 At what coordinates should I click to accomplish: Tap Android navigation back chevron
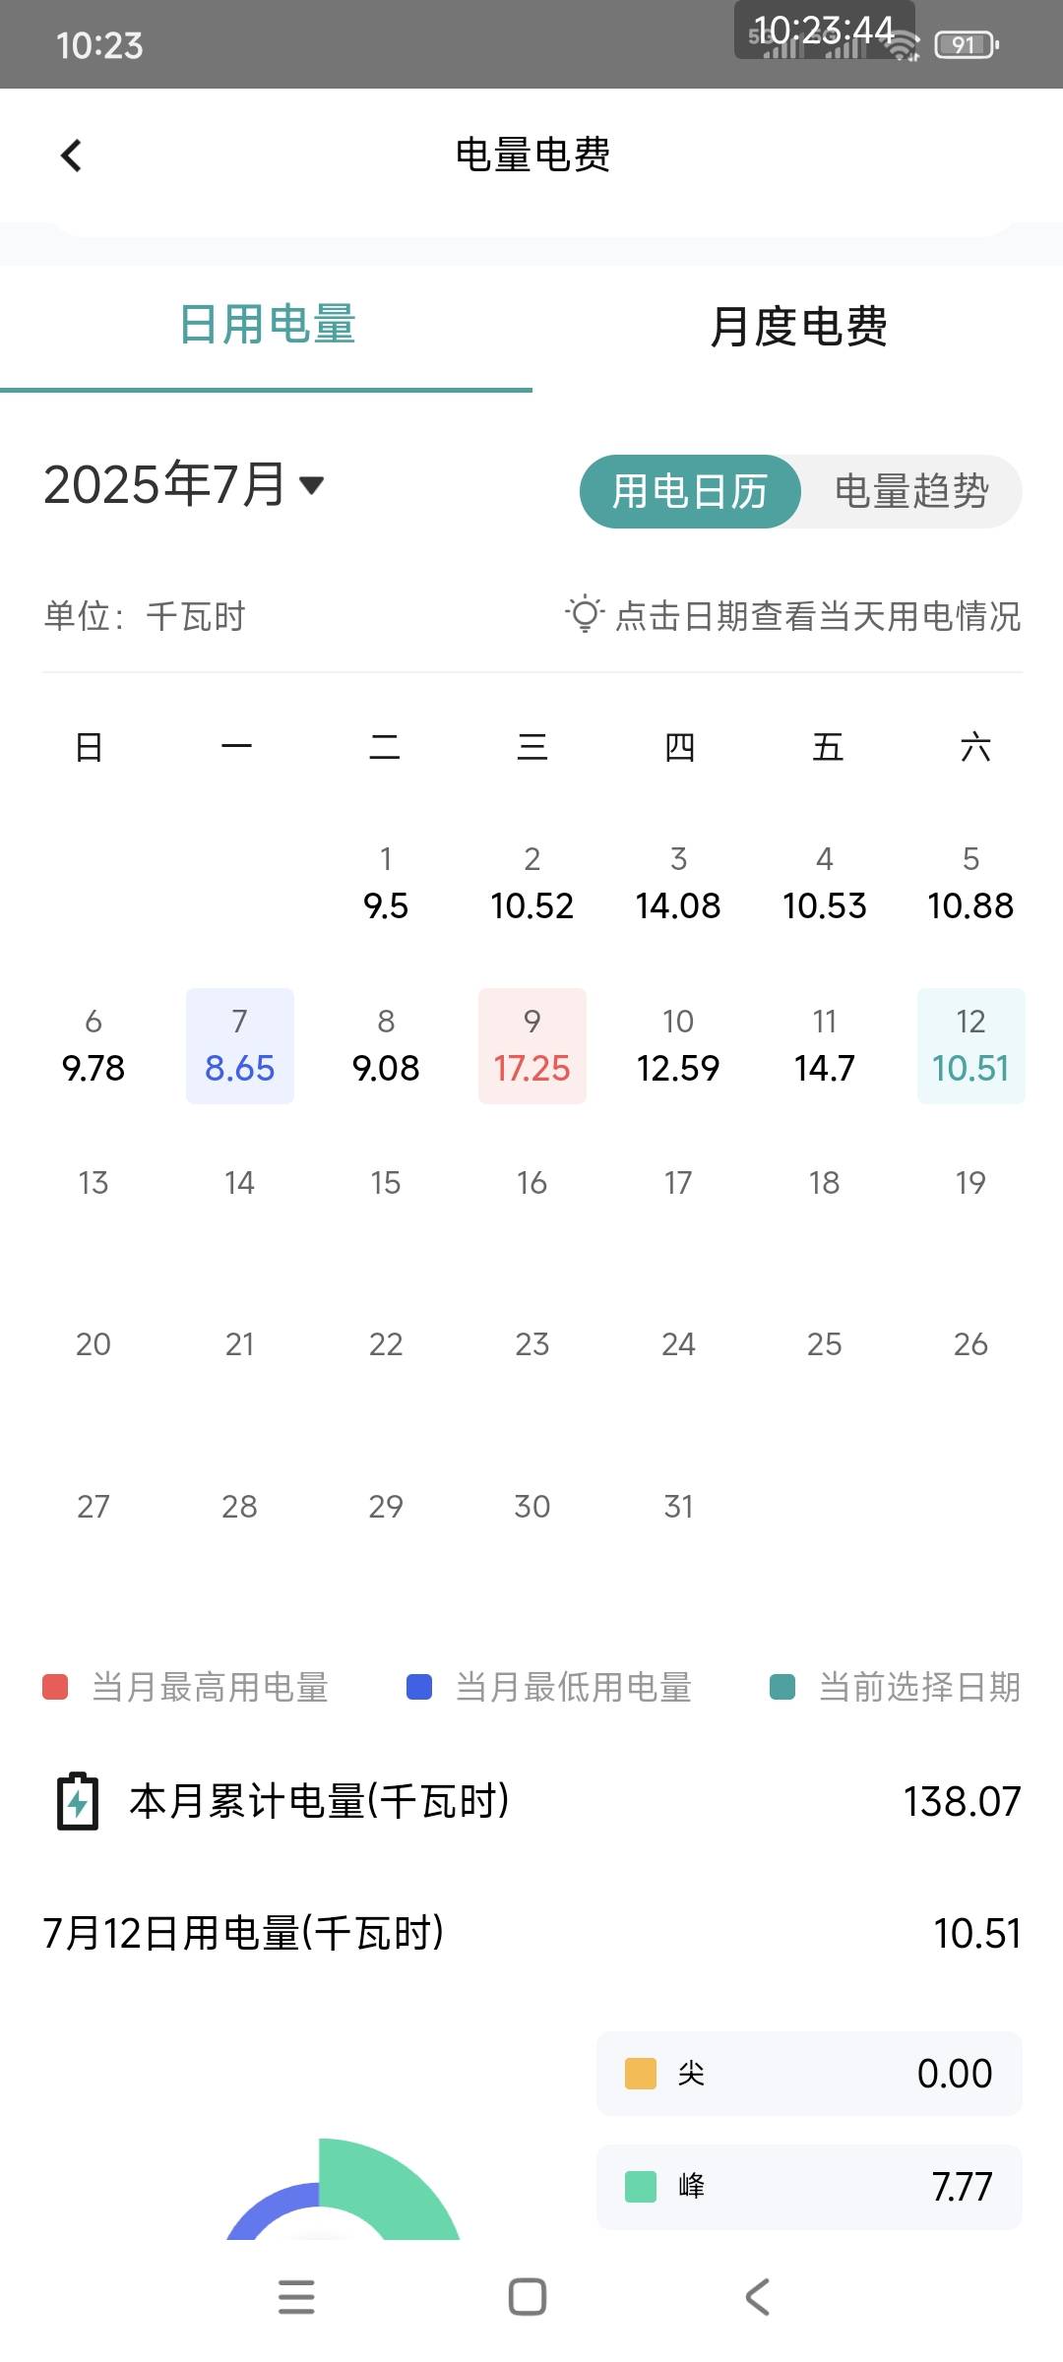[757, 2297]
